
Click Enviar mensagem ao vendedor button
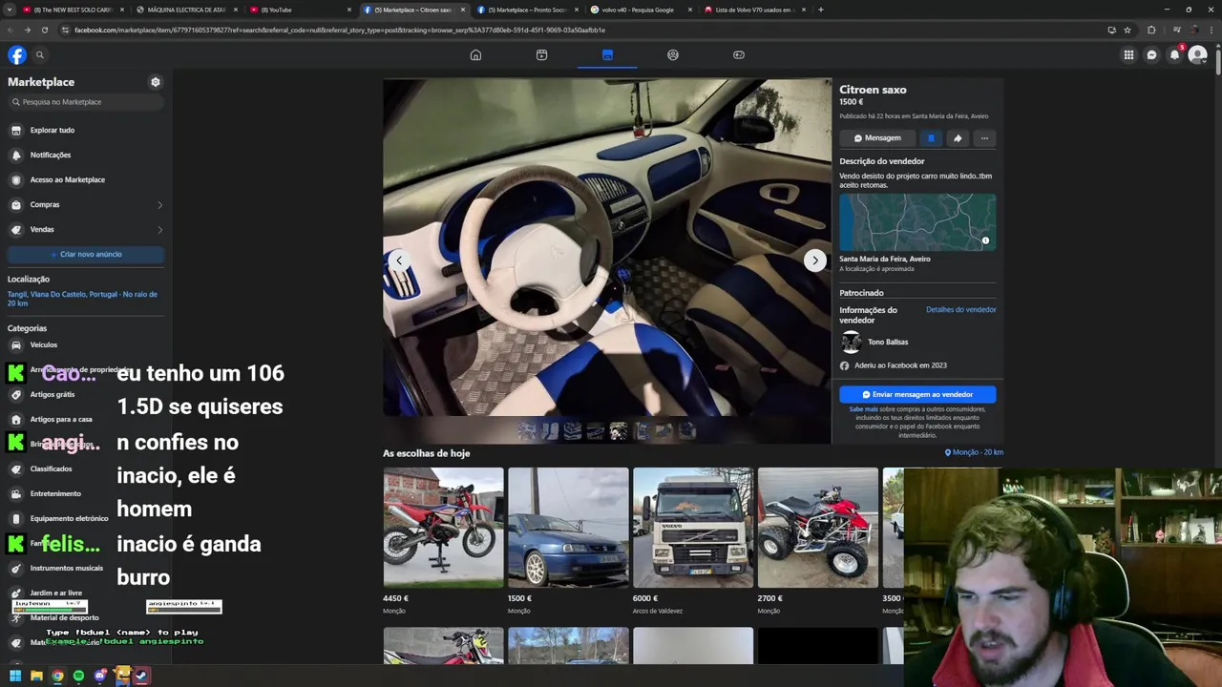click(x=917, y=394)
